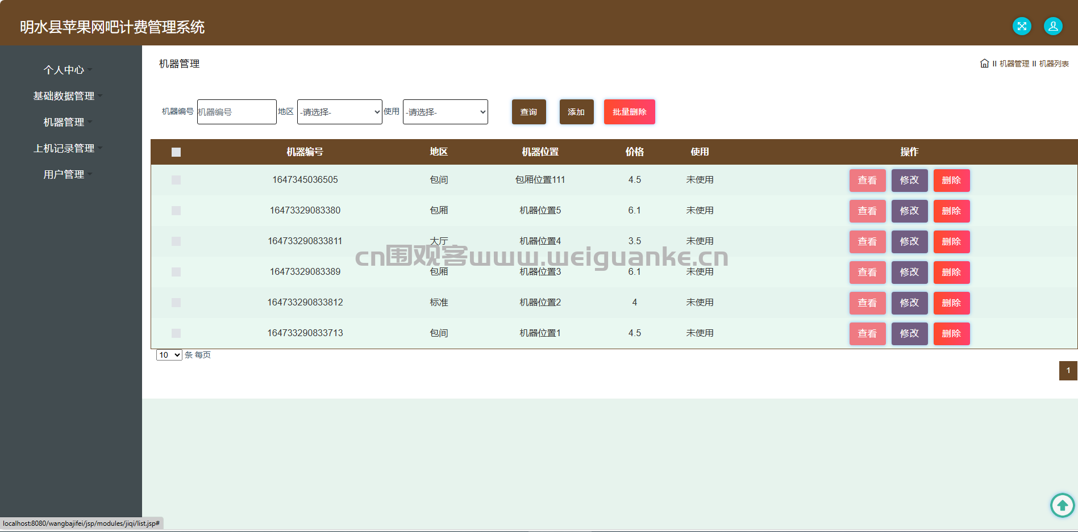This screenshot has height=532, width=1078.
Task: Check the box for machine 164733290833713
Action: tap(176, 333)
